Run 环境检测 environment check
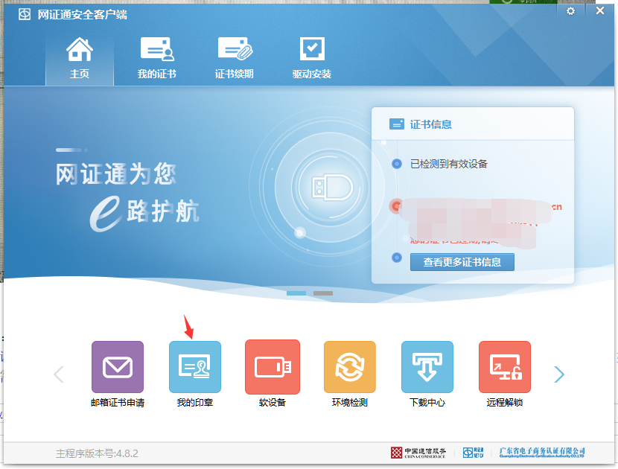618x469 pixels. tap(350, 367)
